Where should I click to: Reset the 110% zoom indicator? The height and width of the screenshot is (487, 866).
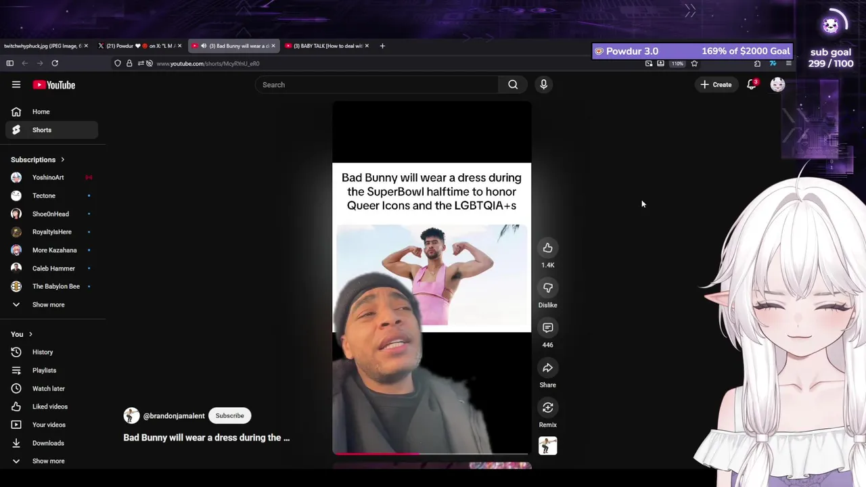(x=677, y=64)
